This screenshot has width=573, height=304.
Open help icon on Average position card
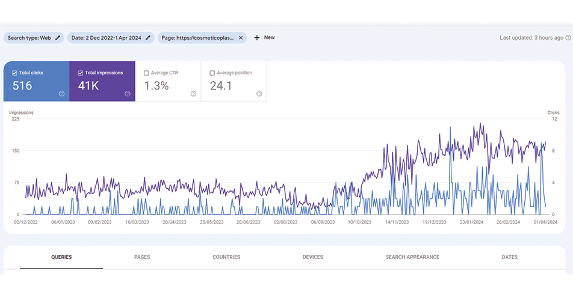[x=259, y=94]
